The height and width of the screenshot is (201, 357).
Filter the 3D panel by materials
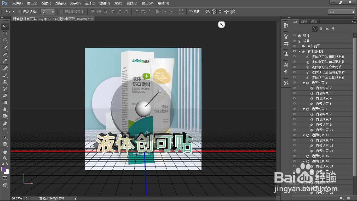click(327, 29)
